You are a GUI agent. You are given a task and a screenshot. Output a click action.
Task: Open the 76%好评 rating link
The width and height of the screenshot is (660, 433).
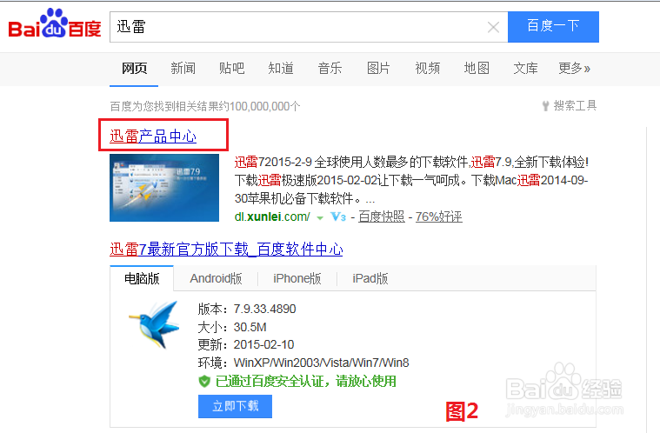pyautogui.click(x=438, y=216)
